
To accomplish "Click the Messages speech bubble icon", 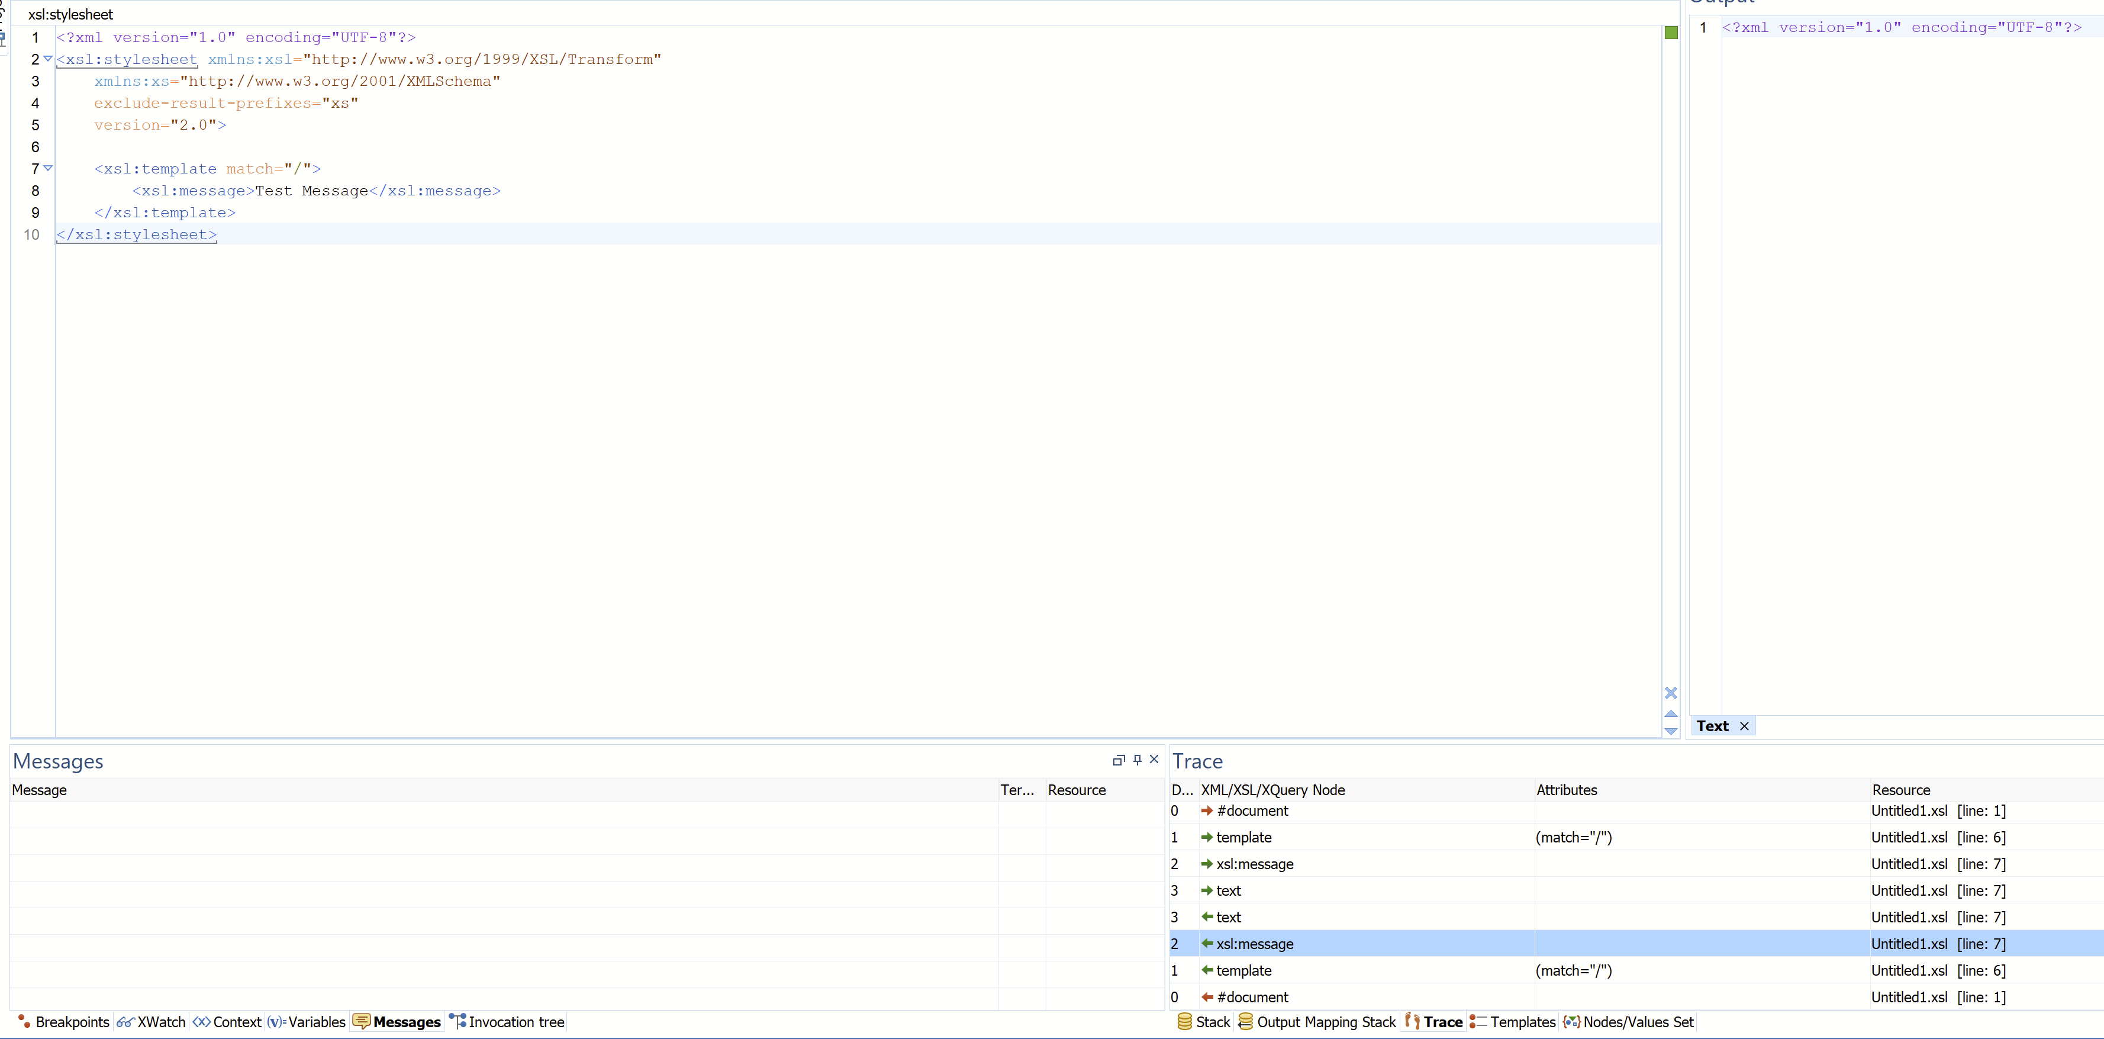I will coord(361,1022).
